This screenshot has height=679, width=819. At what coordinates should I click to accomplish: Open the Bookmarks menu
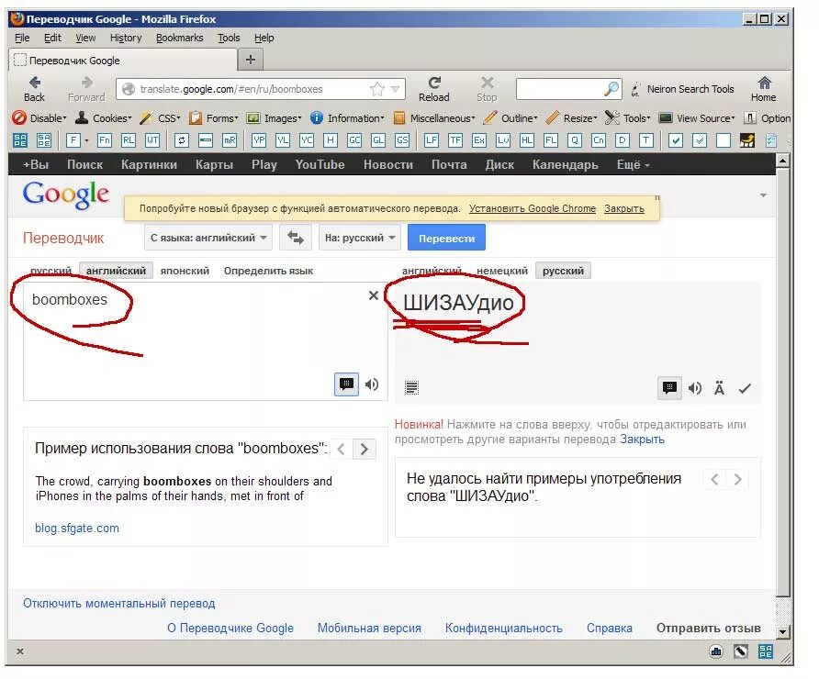(180, 39)
